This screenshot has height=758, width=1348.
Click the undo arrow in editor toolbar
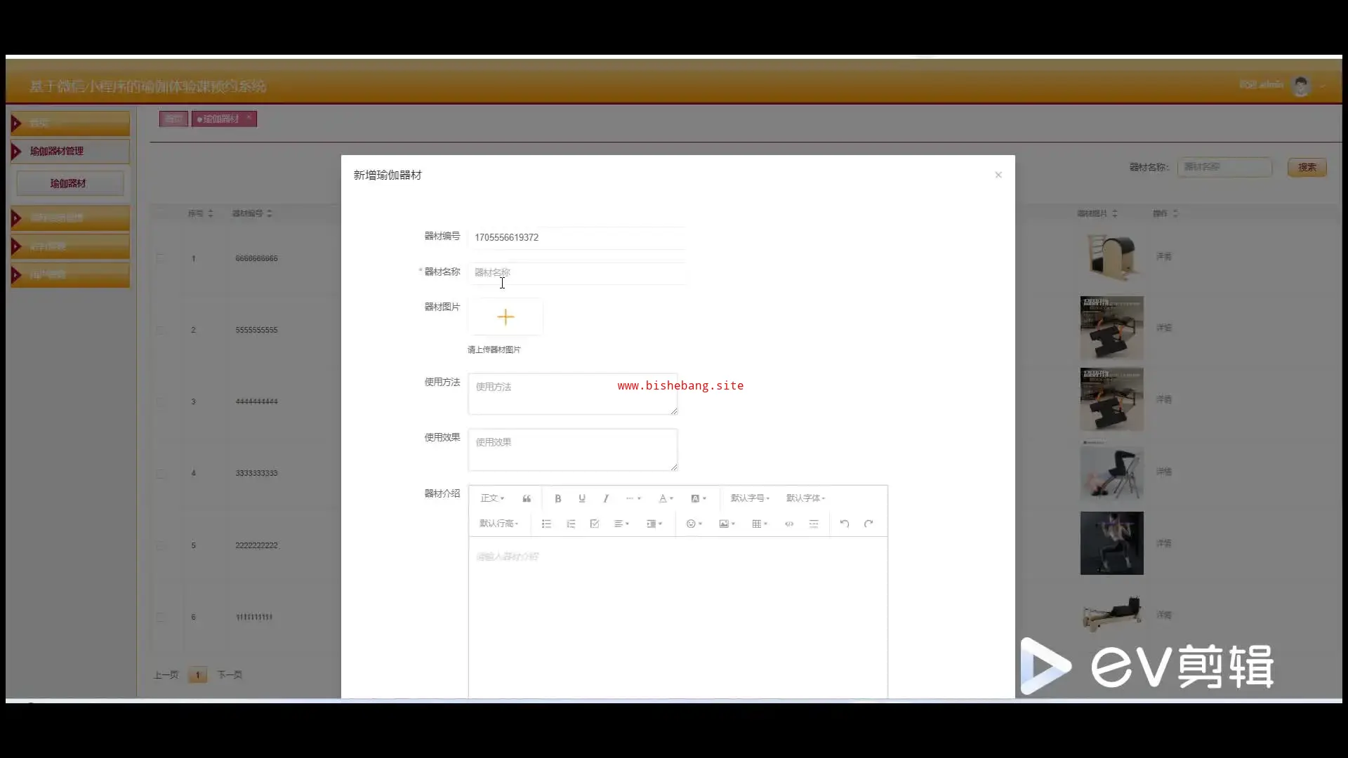tap(845, 524)
